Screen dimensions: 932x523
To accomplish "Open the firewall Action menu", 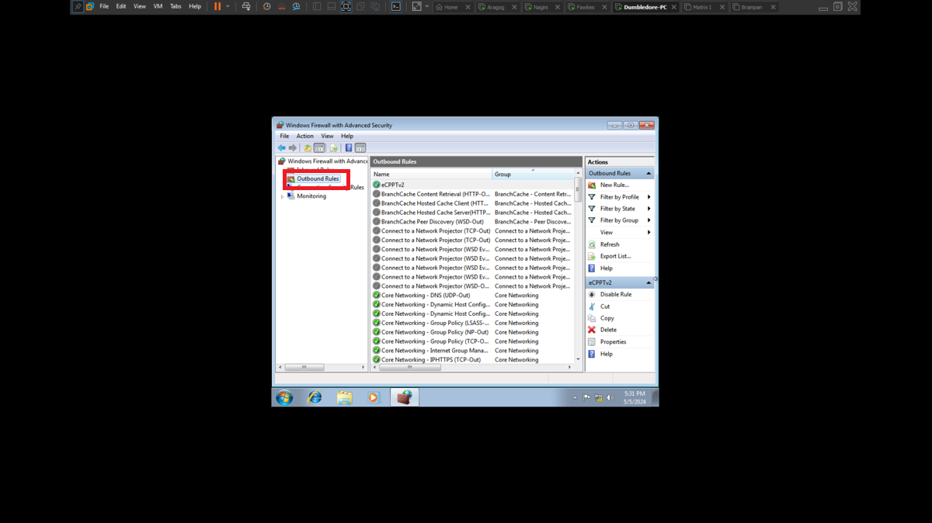I will tap(305, 136).
